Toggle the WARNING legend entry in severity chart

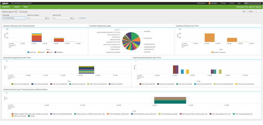pyautogui.click(x=59, y=52)
